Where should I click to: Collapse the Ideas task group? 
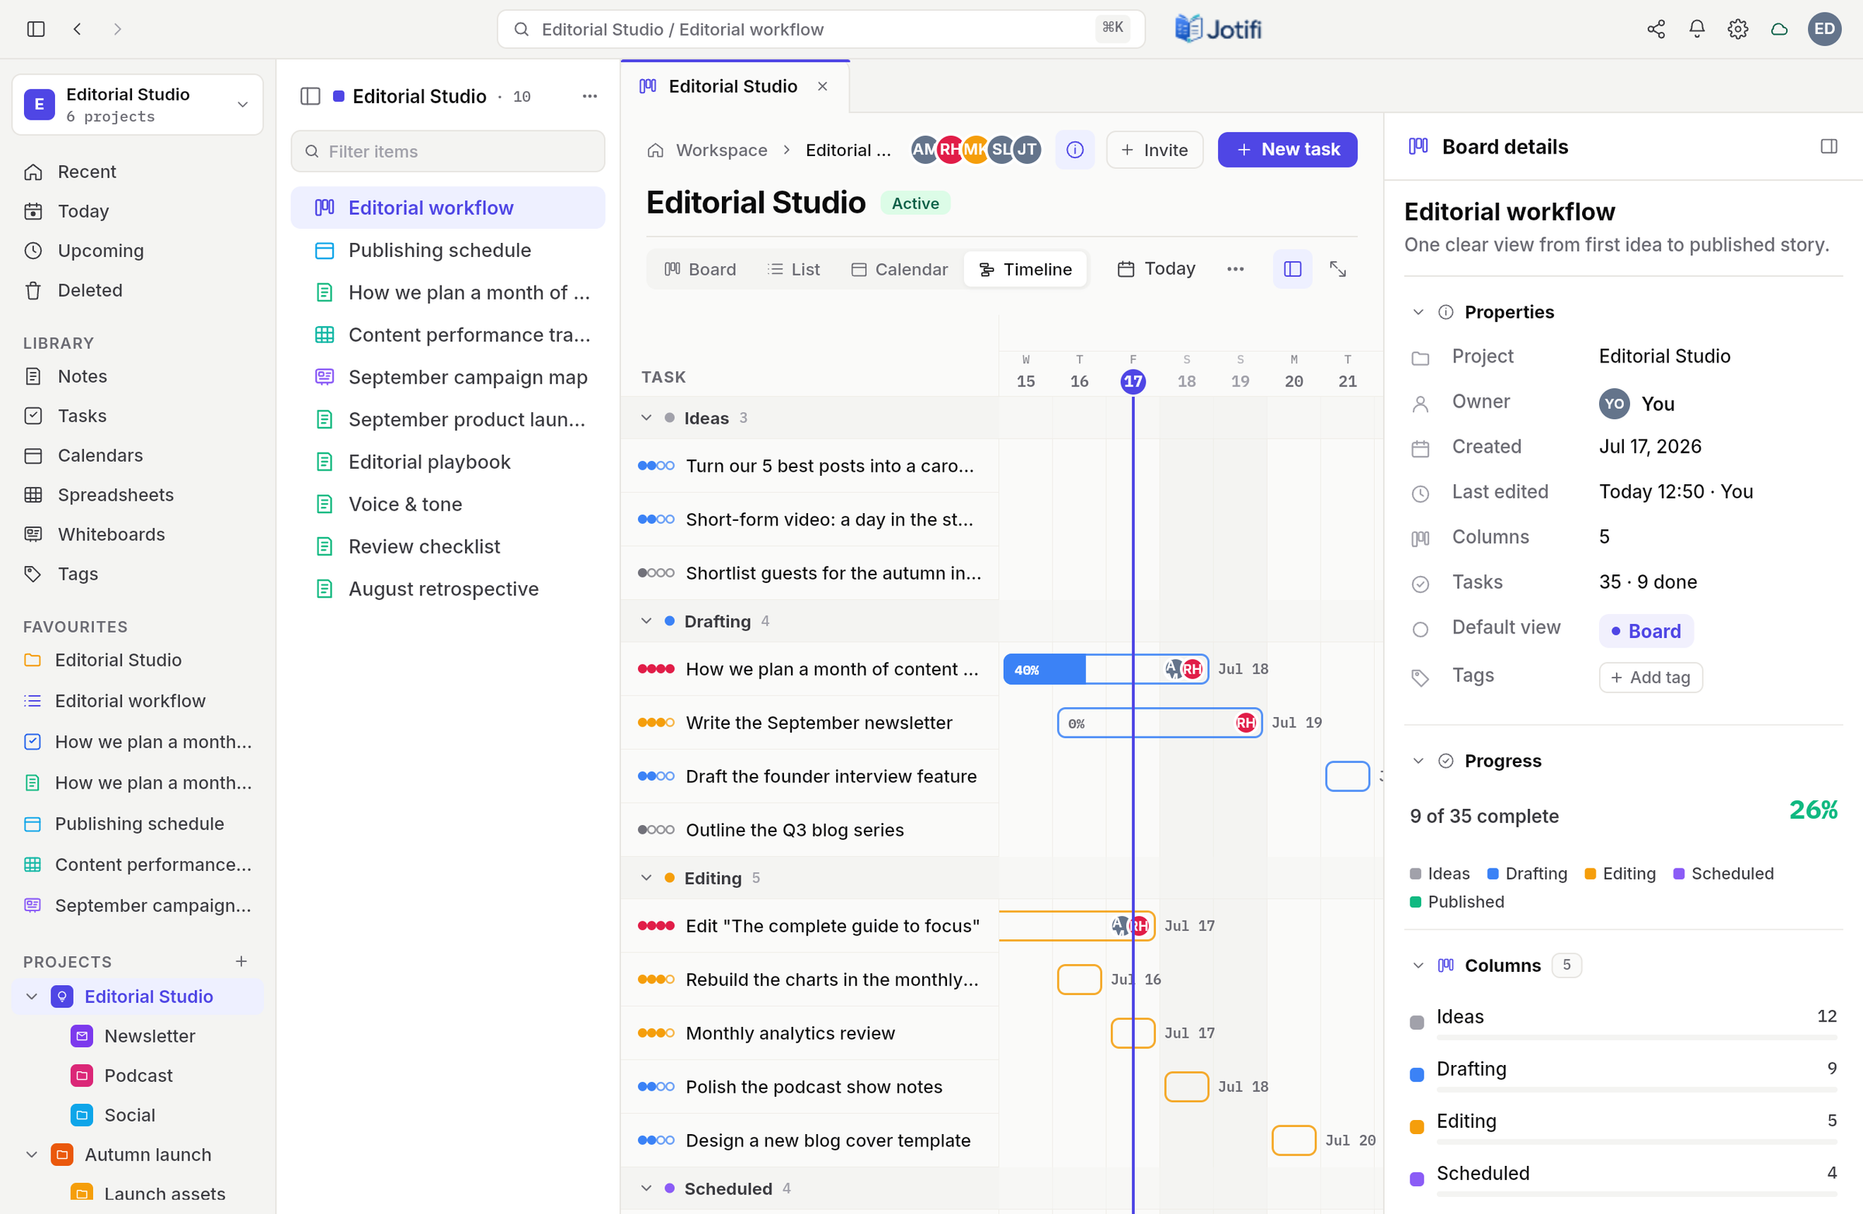click(646, 418)
